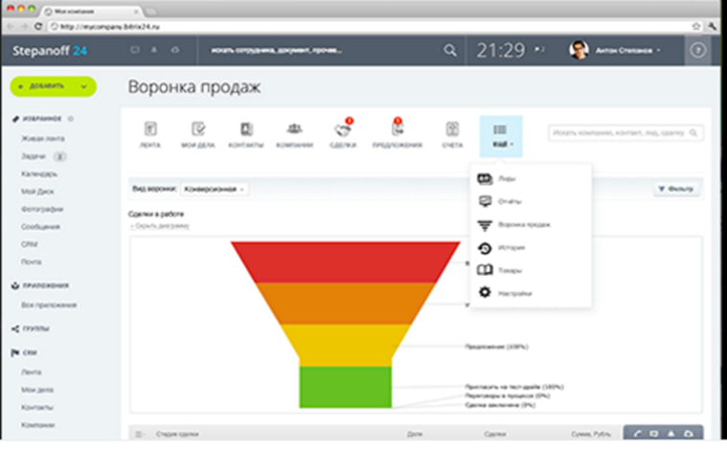
Task: Click the history clock icon in dropdown
Action: (x=485, y=248)
